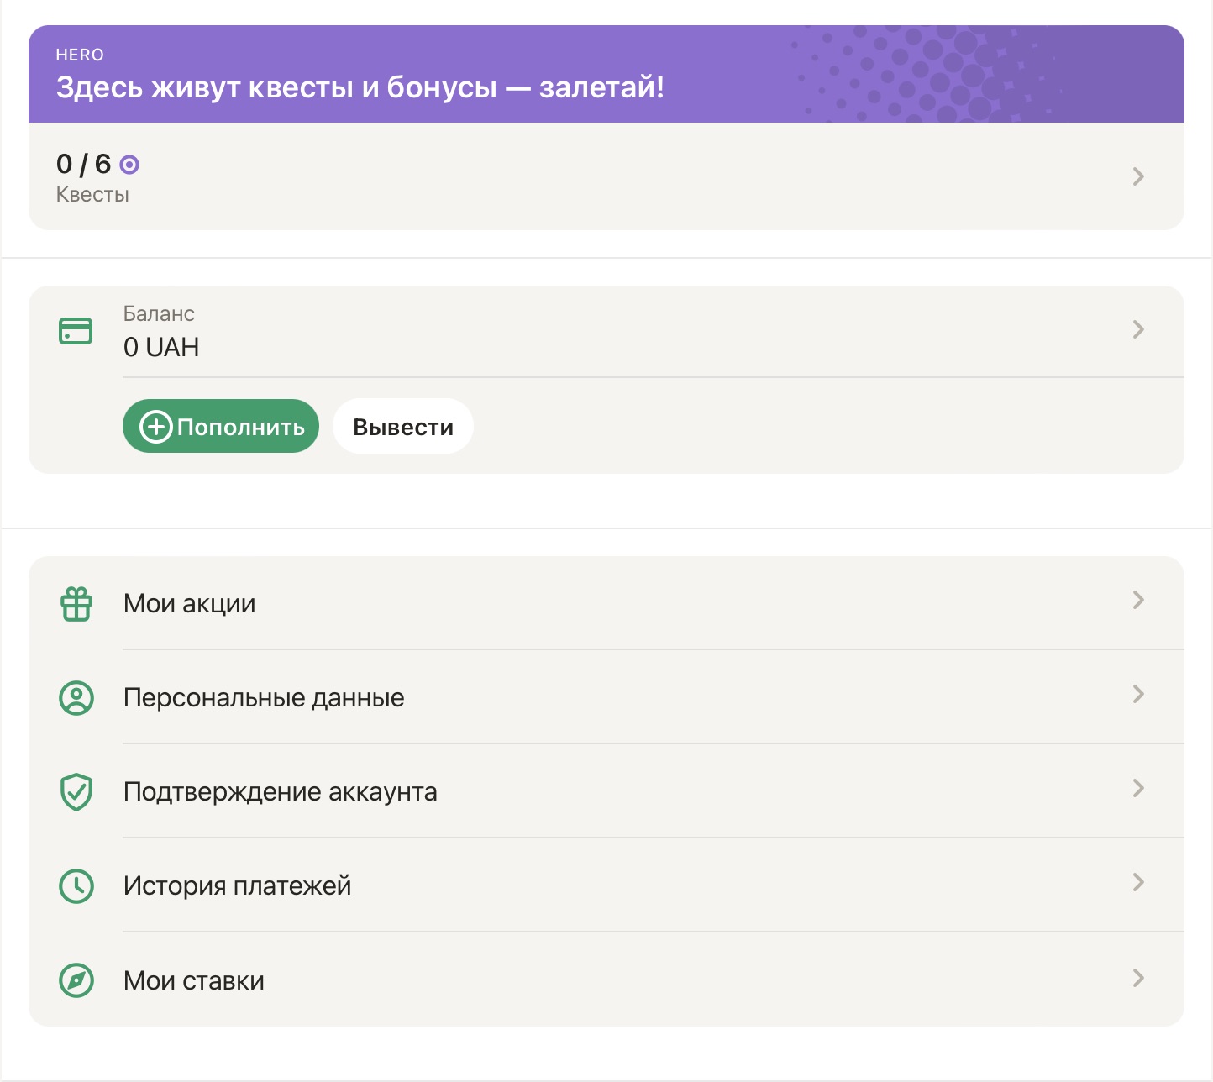
Task: Click the balance card icon
Action: click(76, 331)
